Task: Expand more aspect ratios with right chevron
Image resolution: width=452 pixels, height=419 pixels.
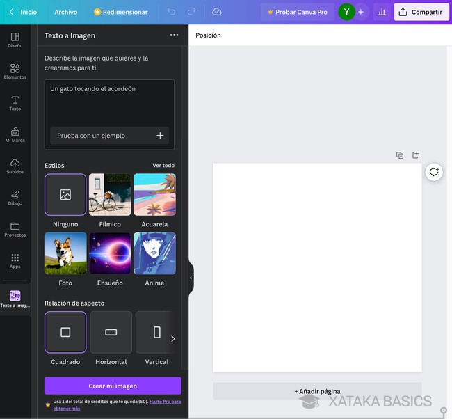Action: (172, 339)
